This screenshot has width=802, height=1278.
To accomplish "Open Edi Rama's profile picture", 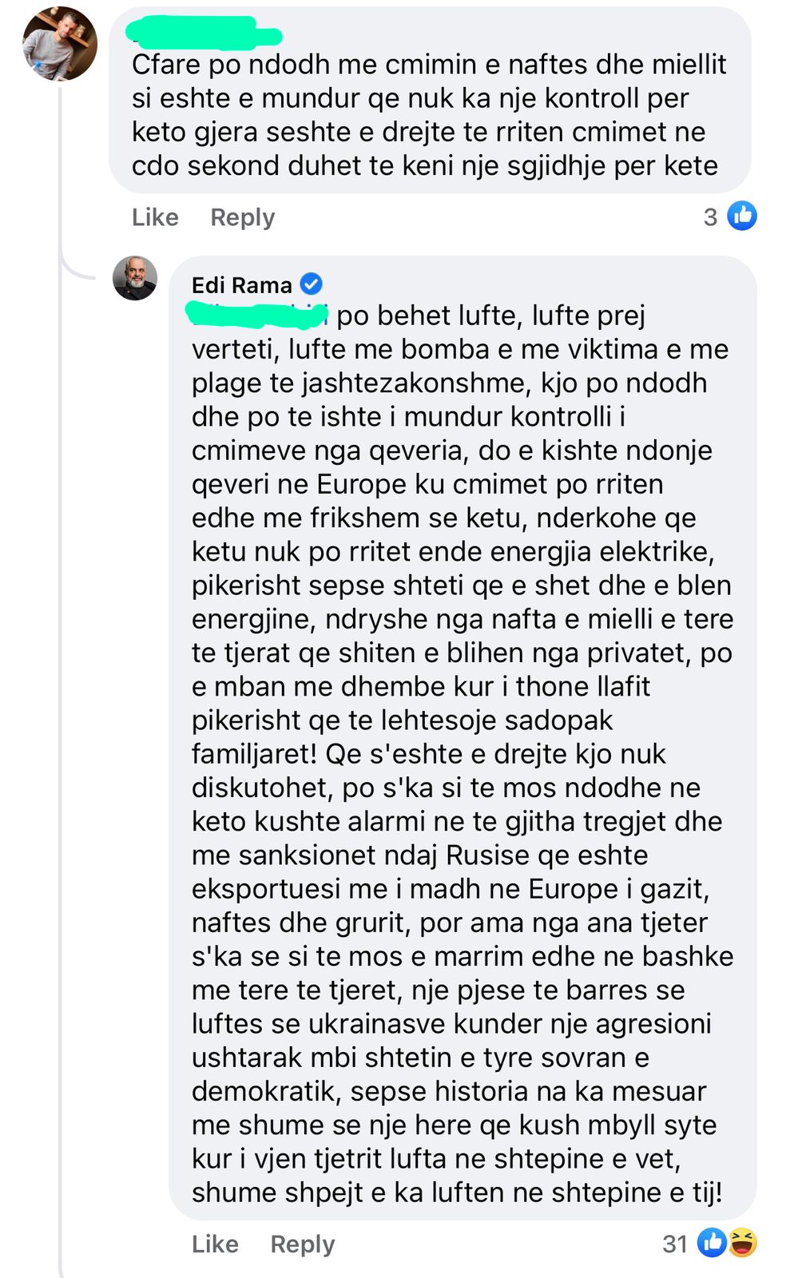I will pyautogui.click(x=135, y=279).
